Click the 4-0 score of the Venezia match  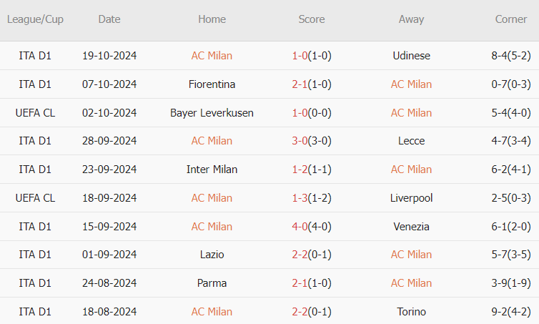pyautogui.click(x=300, y=227)
